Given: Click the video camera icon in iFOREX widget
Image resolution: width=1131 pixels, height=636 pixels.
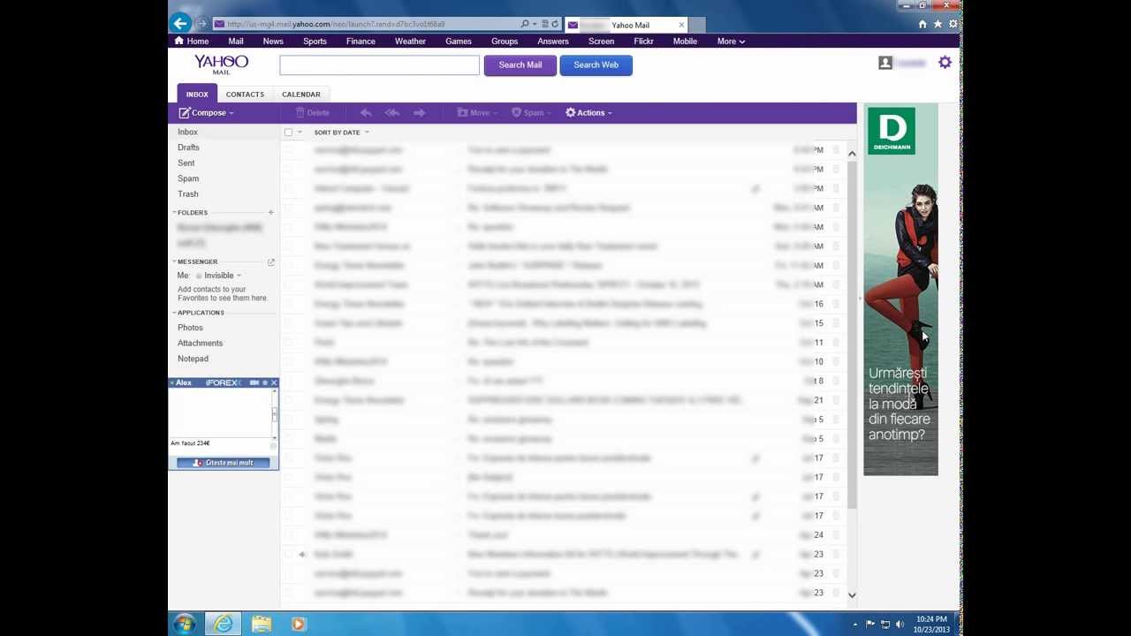Looking at the screenshot, I should (254, 382).
